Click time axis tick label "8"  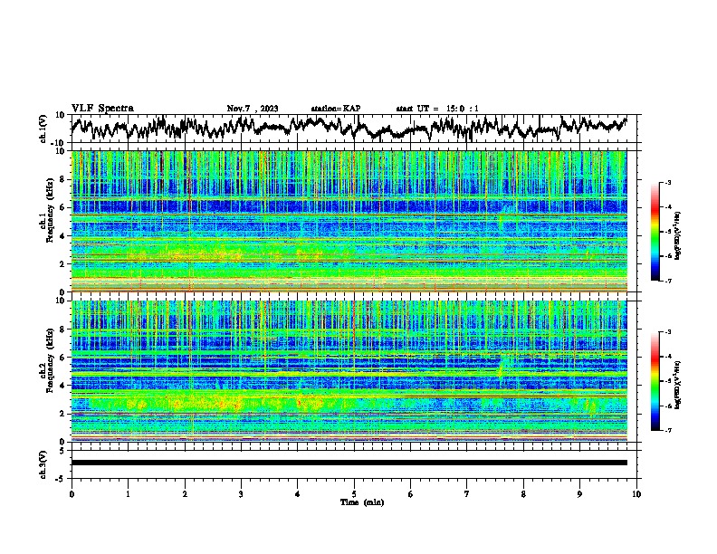tap(523, 494)
